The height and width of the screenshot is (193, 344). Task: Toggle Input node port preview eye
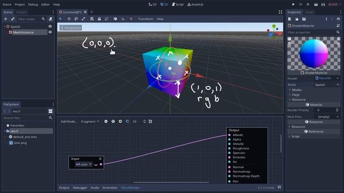(96, 165)
